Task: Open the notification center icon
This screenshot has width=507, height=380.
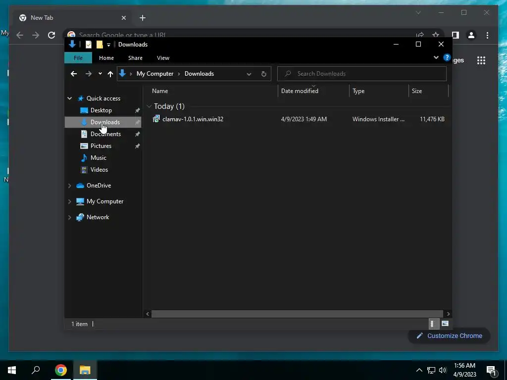Action: click(492, 371)
